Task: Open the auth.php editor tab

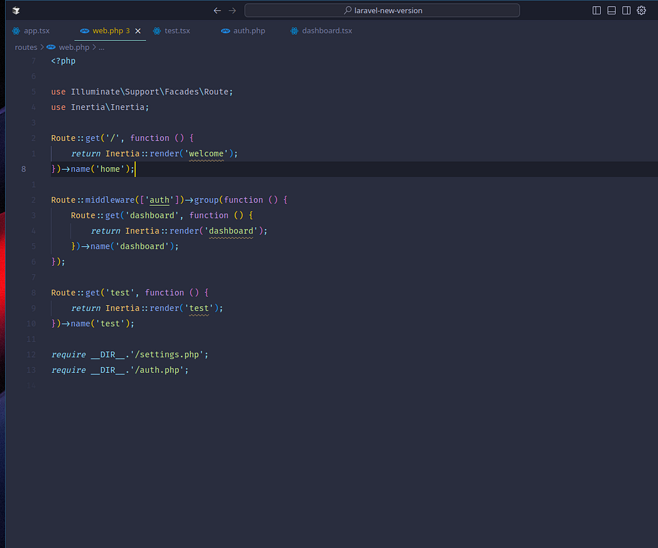Action: [x=249, y=31]
